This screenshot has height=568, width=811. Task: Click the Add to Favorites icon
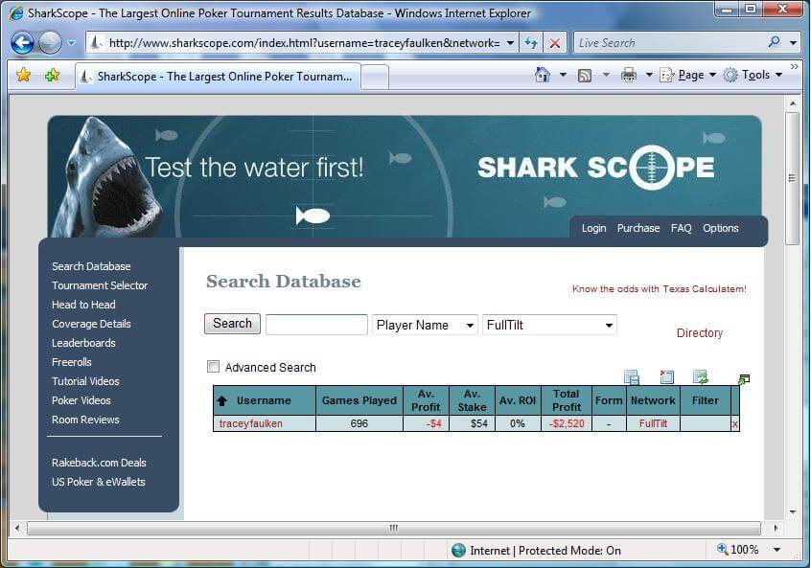(x=52, y=75)
